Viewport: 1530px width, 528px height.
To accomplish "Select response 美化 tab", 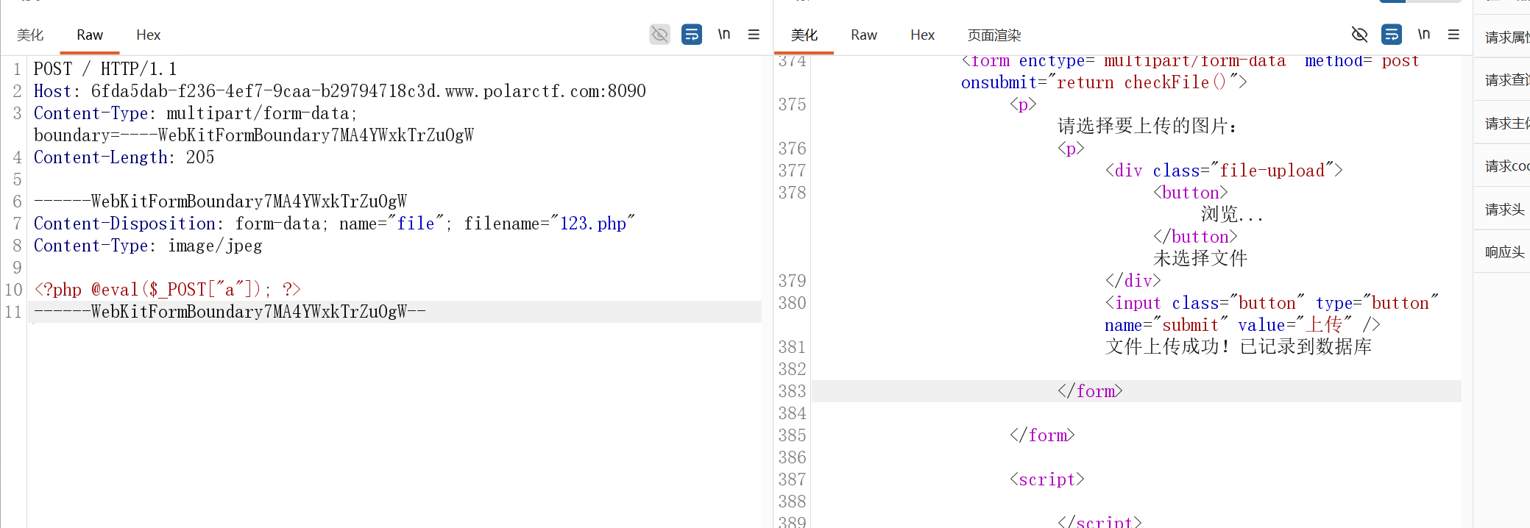I will click(x=804, y=35).
